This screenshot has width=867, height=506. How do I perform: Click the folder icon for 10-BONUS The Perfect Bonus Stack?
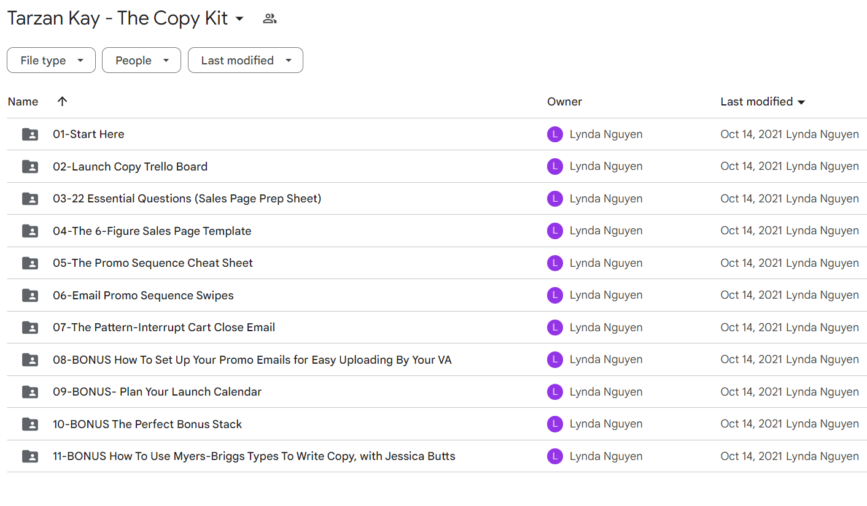click(x=30, y=424)
